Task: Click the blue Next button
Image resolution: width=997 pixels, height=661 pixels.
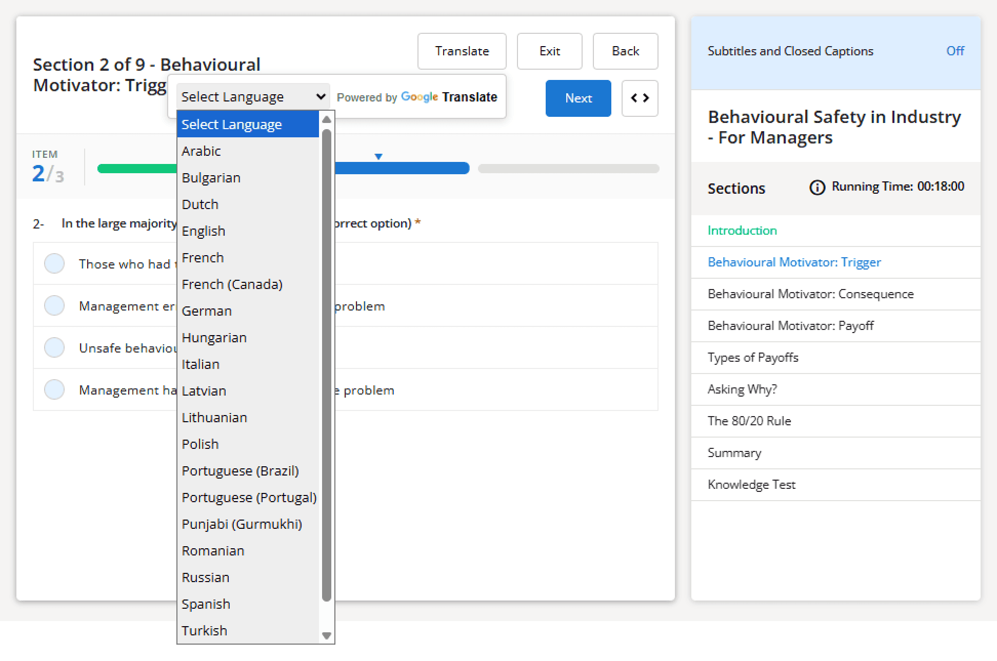Action: tap(579, 98)
